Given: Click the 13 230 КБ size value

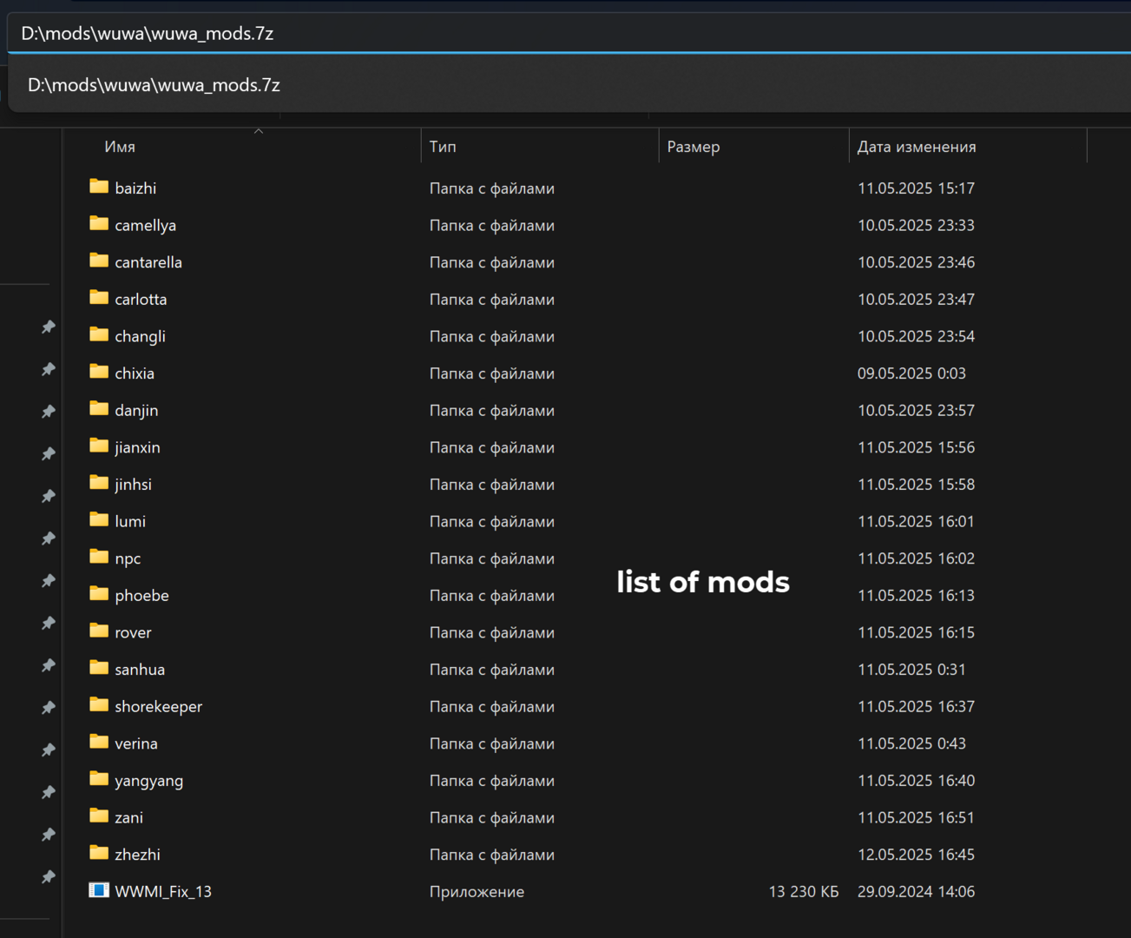Looking at the screenshot, I should [804, 892].
